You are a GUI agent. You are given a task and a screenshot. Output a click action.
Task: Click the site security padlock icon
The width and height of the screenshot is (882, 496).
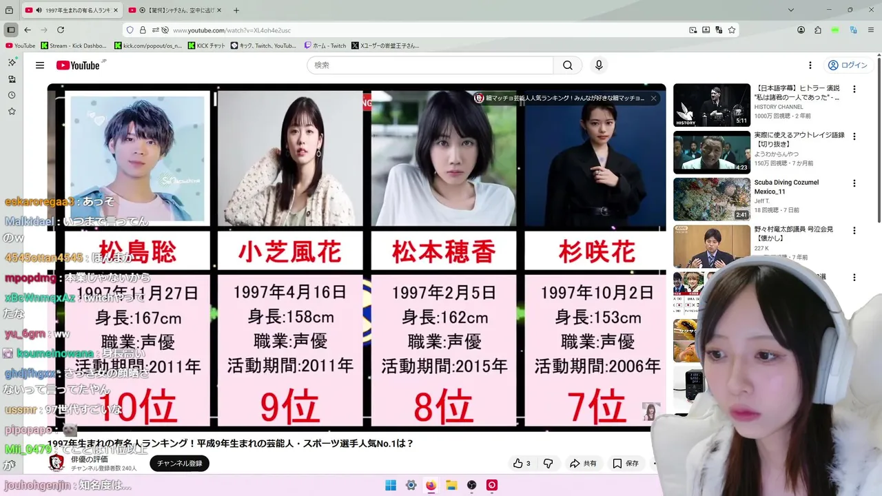(x=143, y=30)
